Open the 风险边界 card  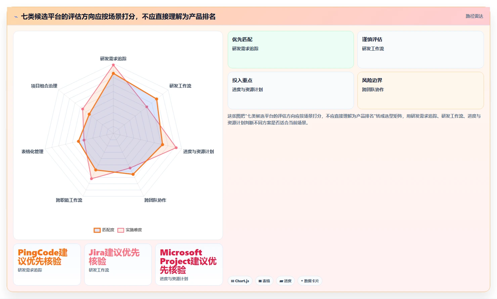[420, 91]
